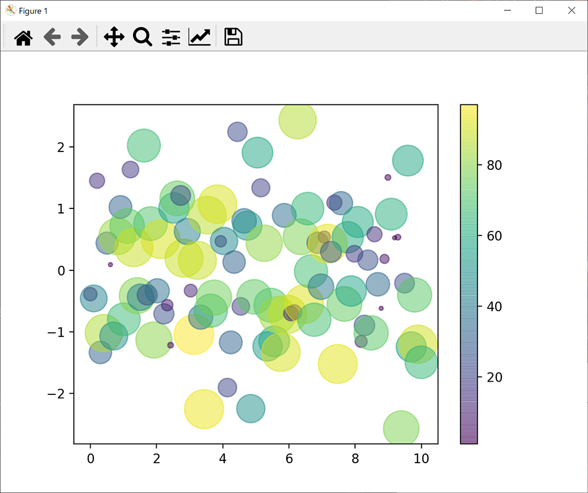The image size is (588, 493).
Task: Open the Configure subplots dialog
Action: pos(171,37)
